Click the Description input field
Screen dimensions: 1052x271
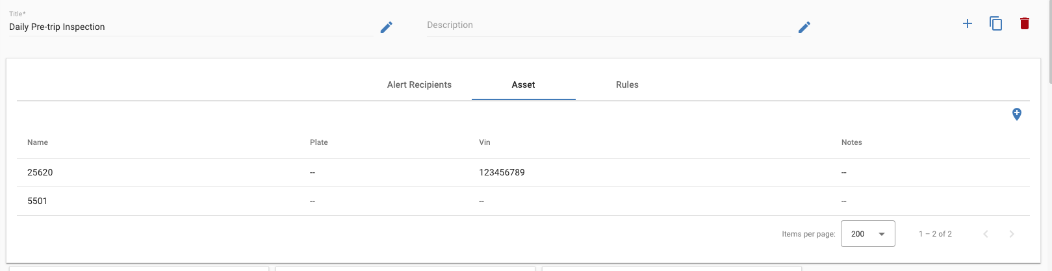click(609, 25)
